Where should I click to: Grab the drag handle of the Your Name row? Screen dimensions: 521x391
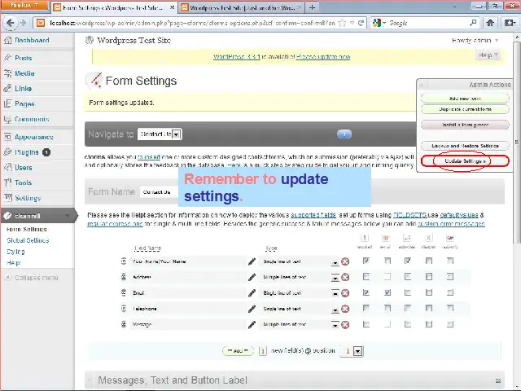(x=124, y=261)
